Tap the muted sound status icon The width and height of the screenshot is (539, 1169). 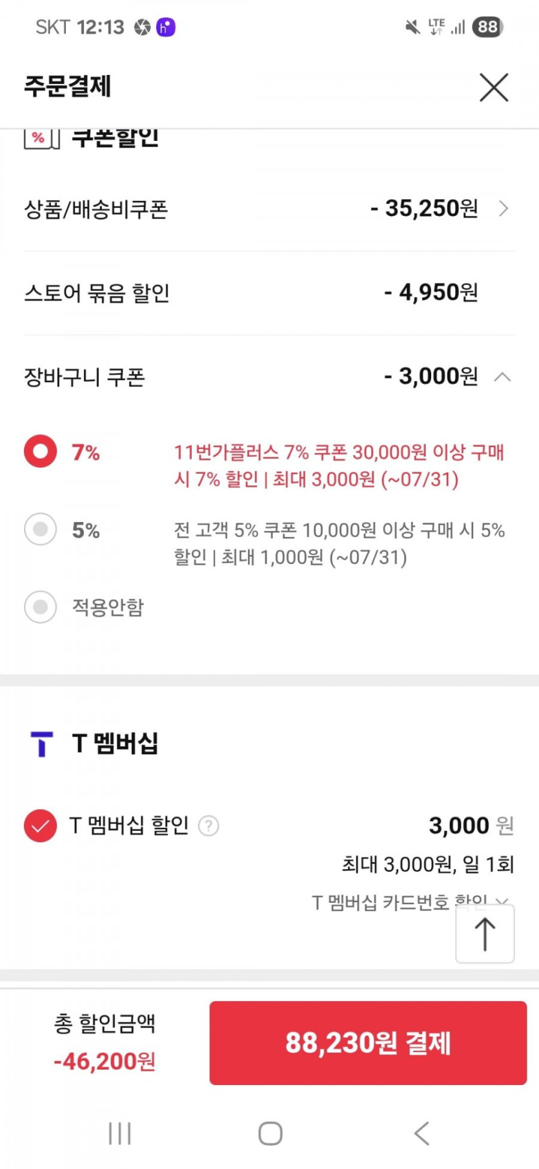point(412,27)
